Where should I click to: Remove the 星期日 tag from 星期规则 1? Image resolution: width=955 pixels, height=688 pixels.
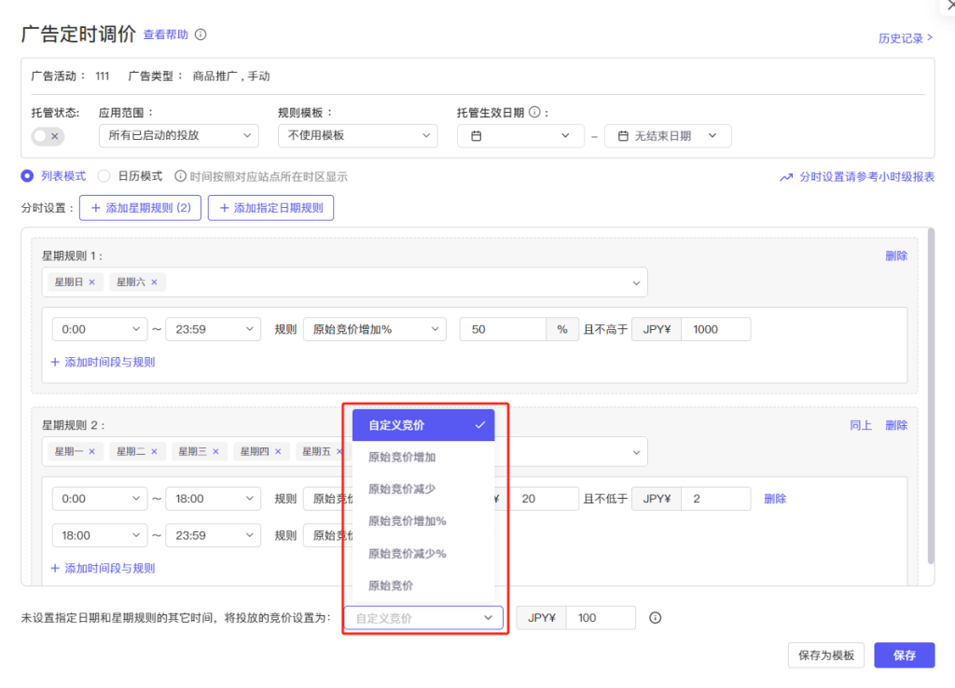click(92, 282)
